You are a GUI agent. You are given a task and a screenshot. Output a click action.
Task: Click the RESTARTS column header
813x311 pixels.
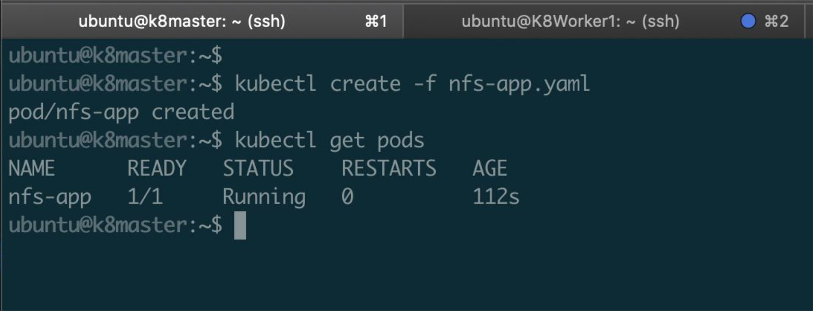point(389,168)
